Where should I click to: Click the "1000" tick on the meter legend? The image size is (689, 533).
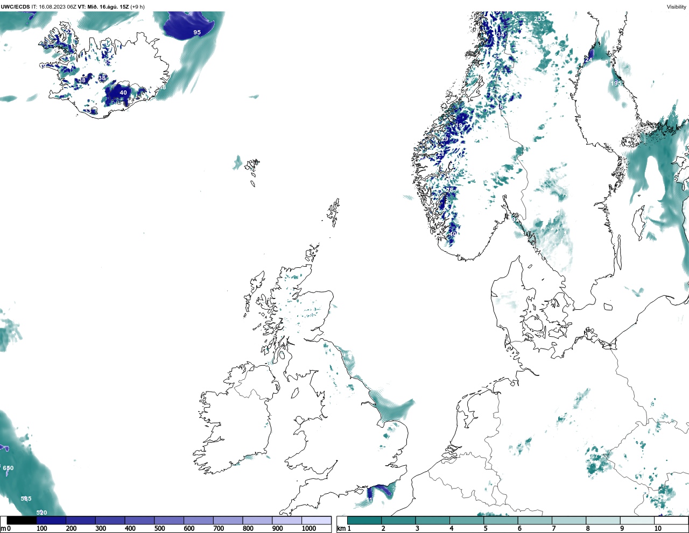[x=309, y=529]
